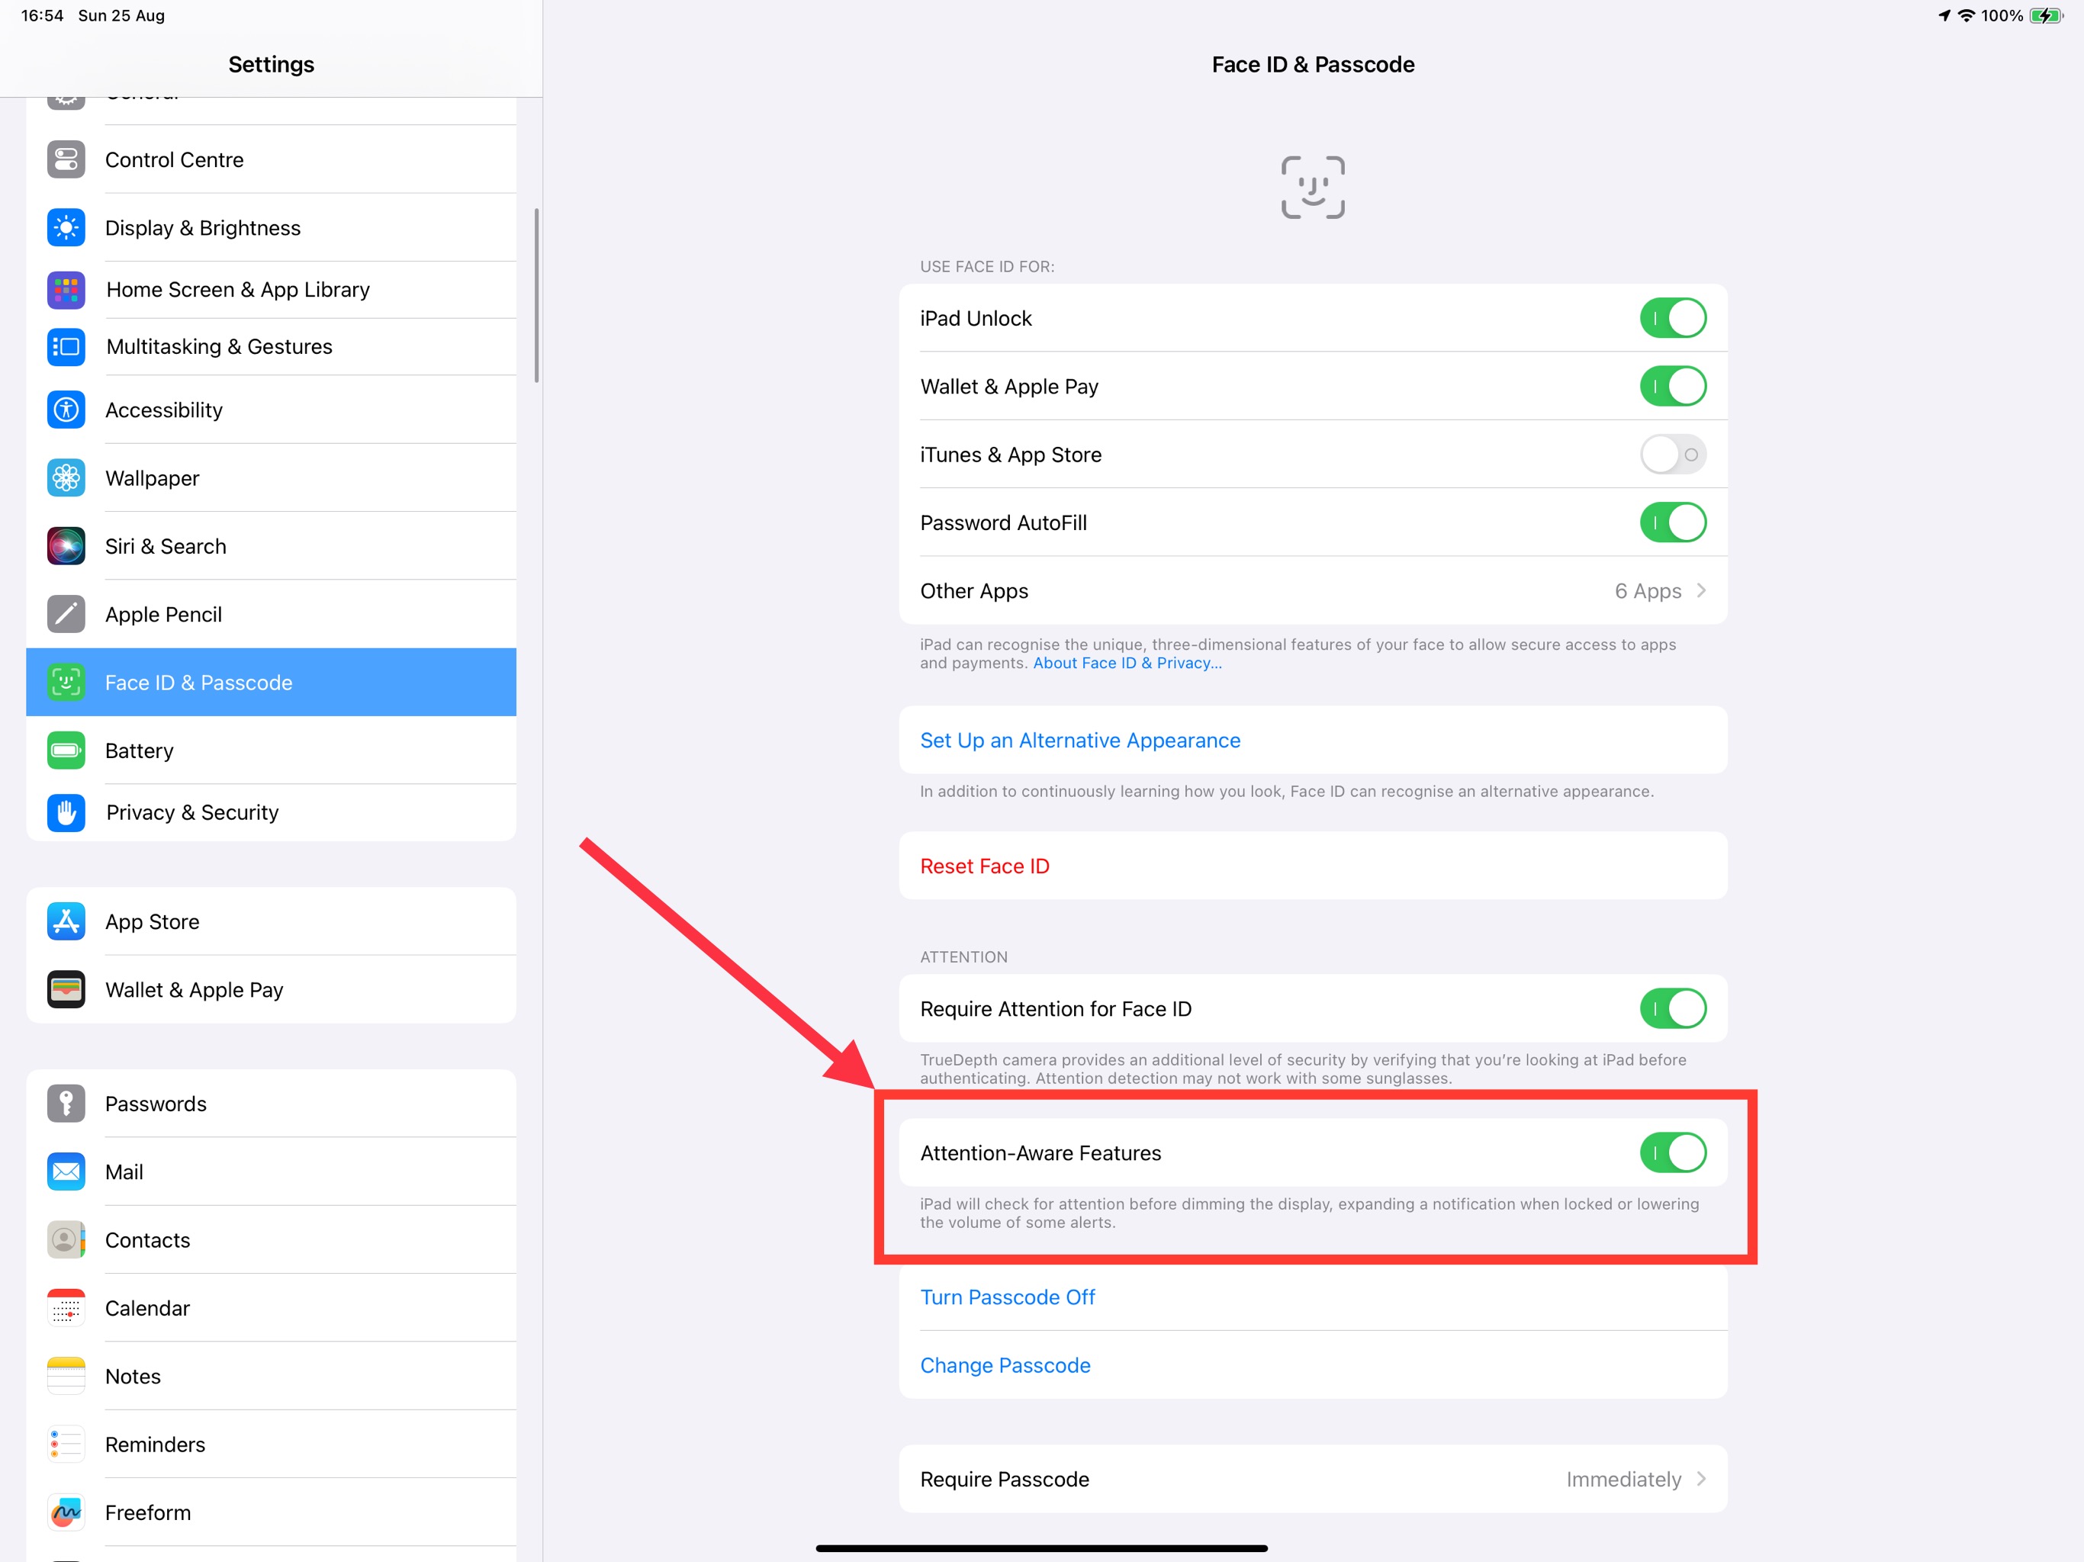Tap the Home Screen & App Library icon
Image resolution: width=2084 pixels, height=1562 pixels.
66,289
